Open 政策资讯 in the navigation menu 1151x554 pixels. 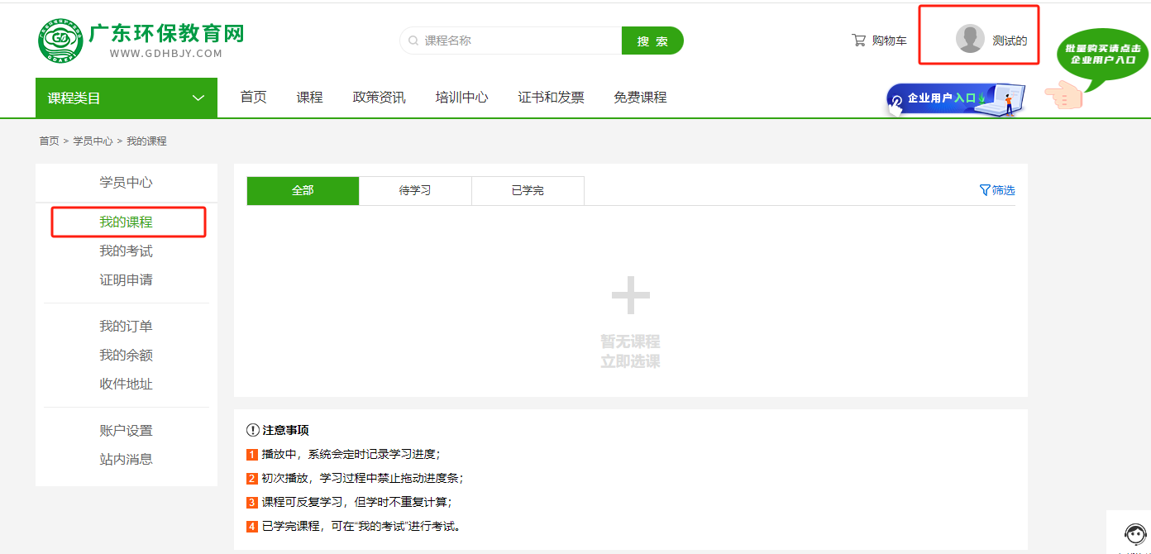379,98
